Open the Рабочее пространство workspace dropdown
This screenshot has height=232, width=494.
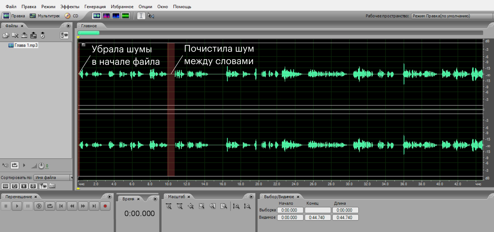pos(452,16)
